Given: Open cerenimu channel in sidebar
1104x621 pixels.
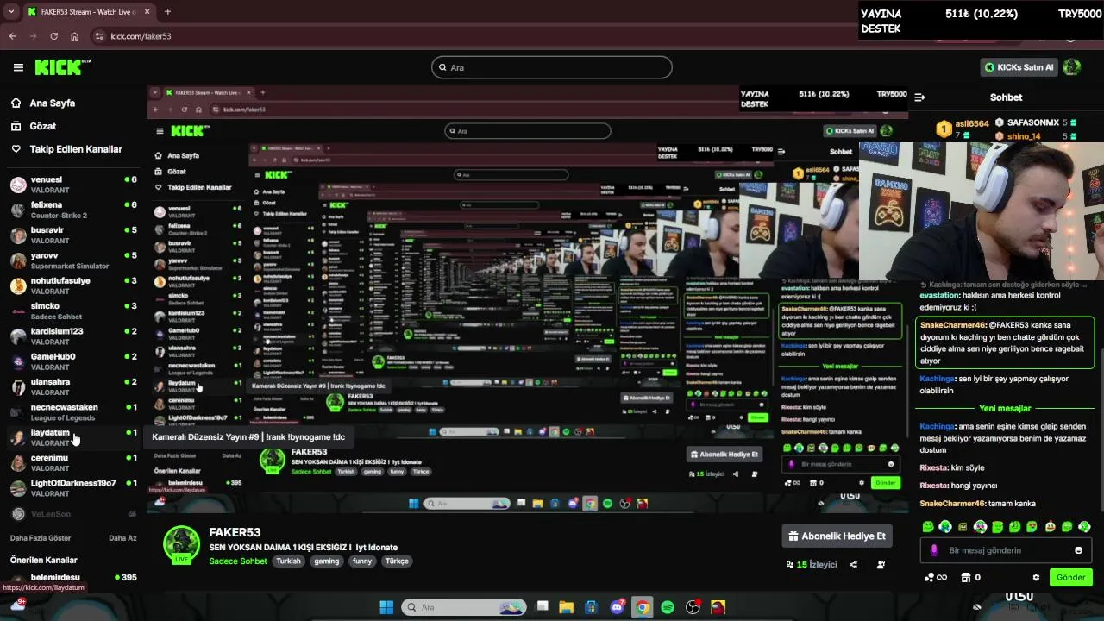Looking at the screenshot, I should click(x=72, y=462).
